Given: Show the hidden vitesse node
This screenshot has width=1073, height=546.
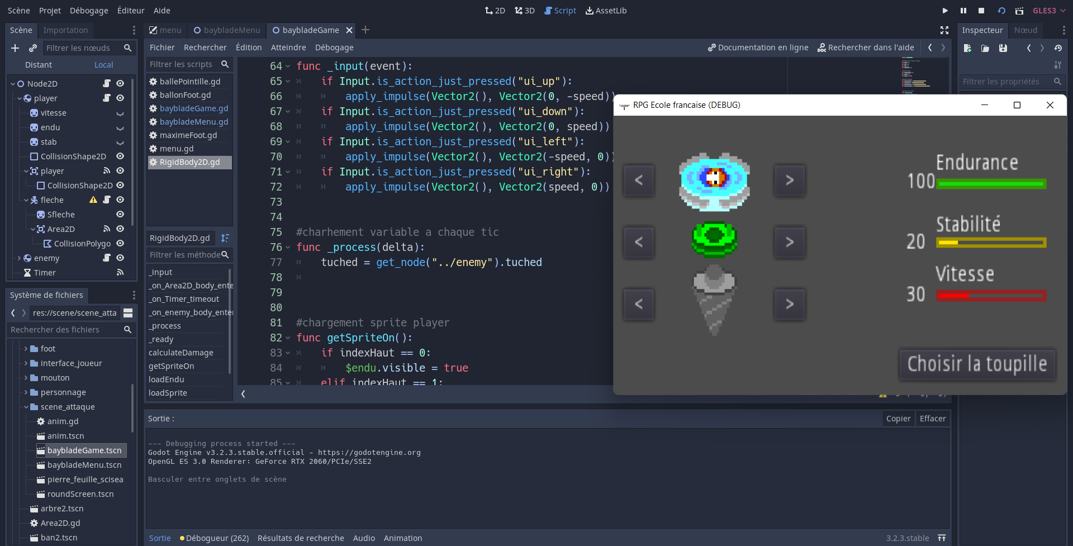Looking at the screenshot, I should pos(120,113).
